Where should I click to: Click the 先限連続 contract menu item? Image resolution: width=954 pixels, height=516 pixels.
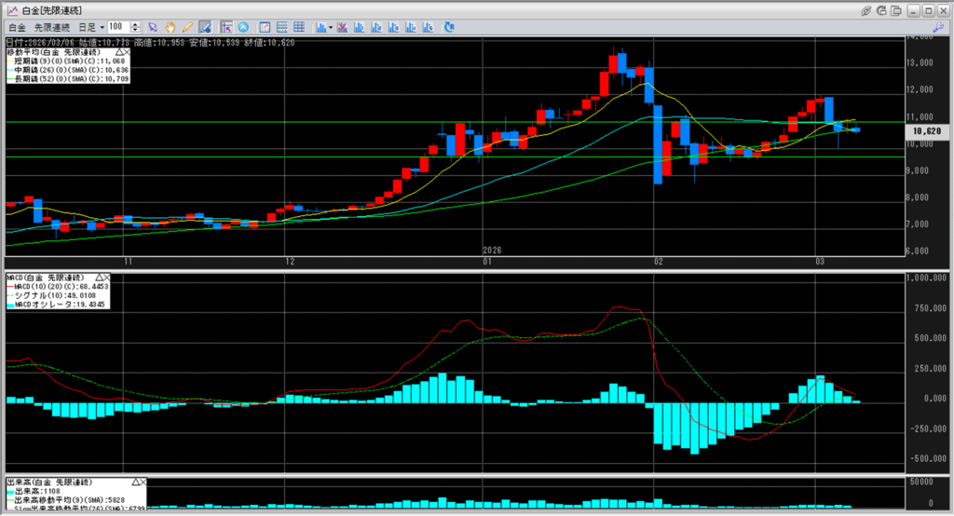(52, 28)
